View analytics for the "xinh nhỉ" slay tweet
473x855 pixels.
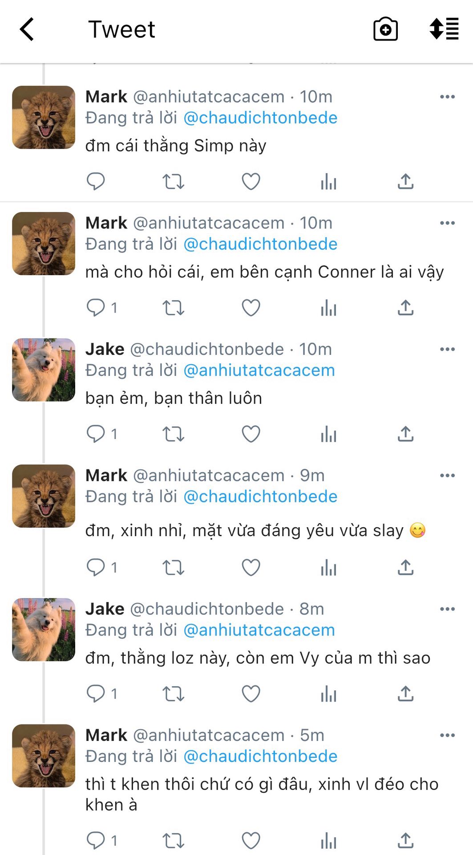(x=328, y=568)
